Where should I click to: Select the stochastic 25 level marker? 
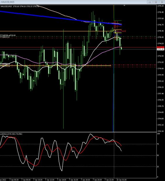point(158,167)
